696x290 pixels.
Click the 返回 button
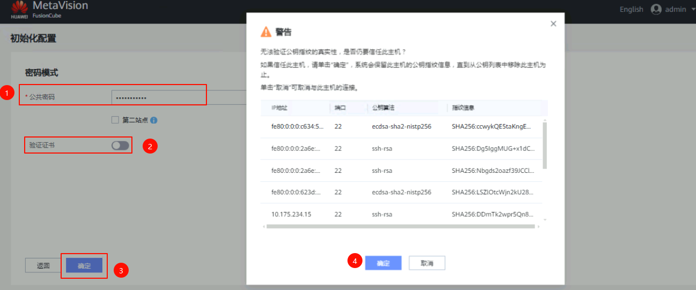pyautogui.click(x=43, y=266)
